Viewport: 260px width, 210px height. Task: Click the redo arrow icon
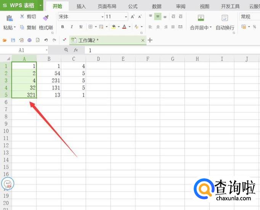54,40
